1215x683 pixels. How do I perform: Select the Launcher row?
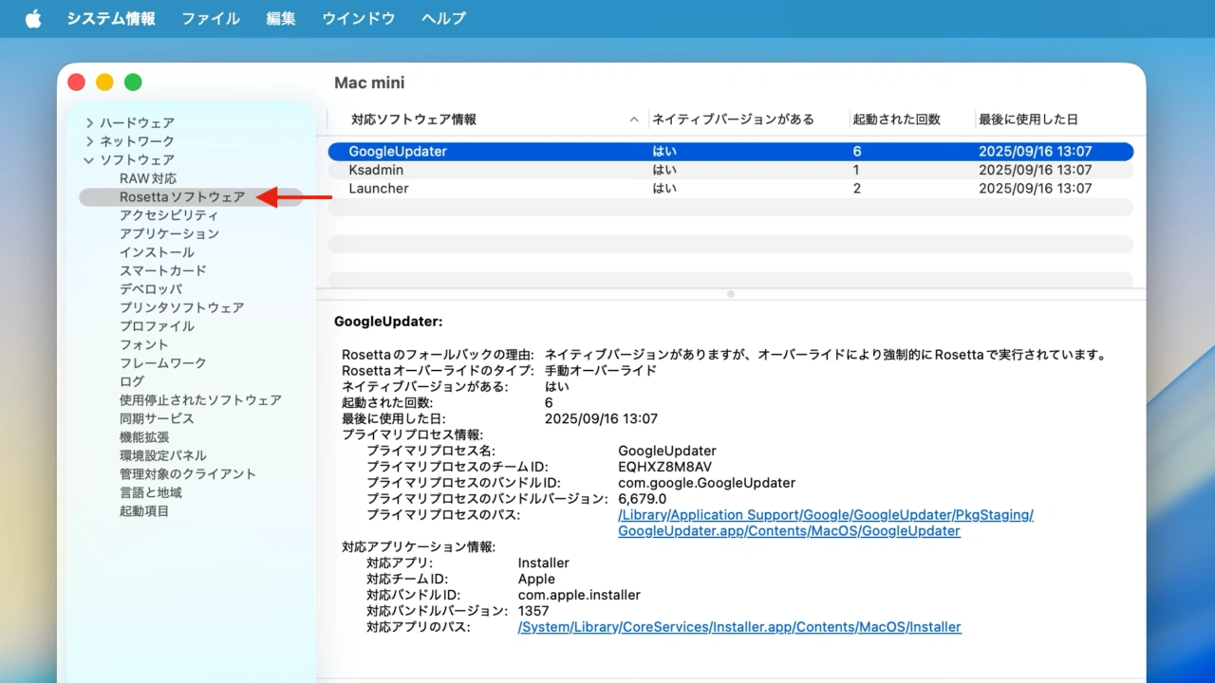click(x=379, y=189)
